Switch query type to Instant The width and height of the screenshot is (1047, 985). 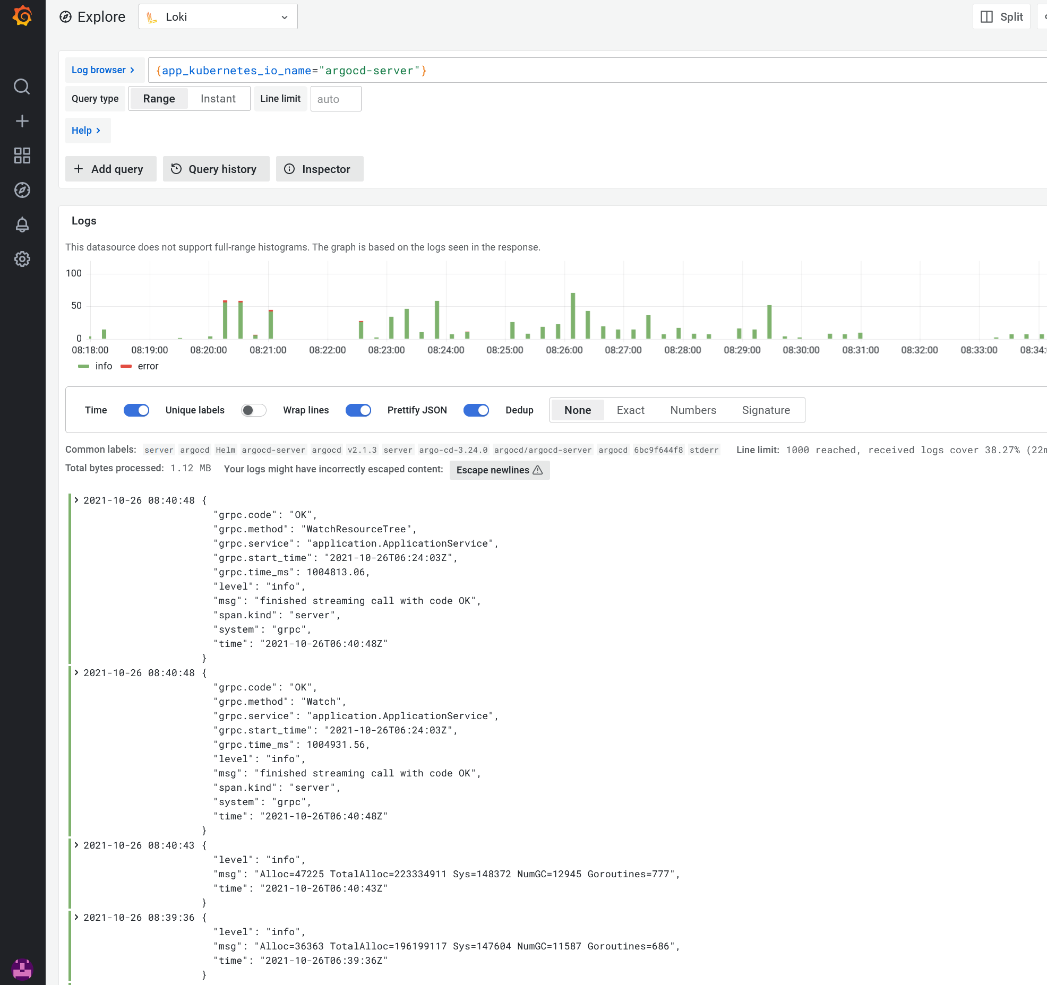pos(218,98)
